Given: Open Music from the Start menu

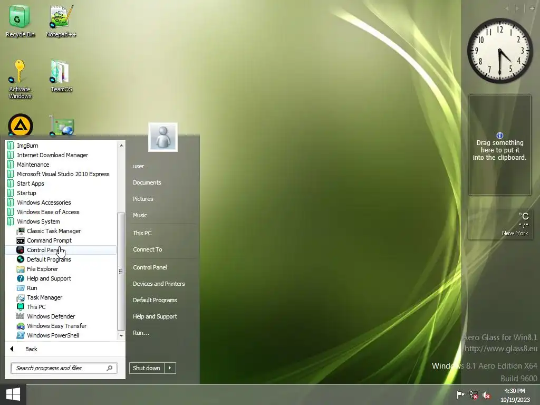Looking at the screenshot, I should pos(140,215).
